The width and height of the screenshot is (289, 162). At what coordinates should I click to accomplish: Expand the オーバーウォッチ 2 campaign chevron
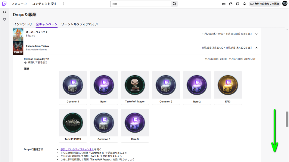coord(256,34)
